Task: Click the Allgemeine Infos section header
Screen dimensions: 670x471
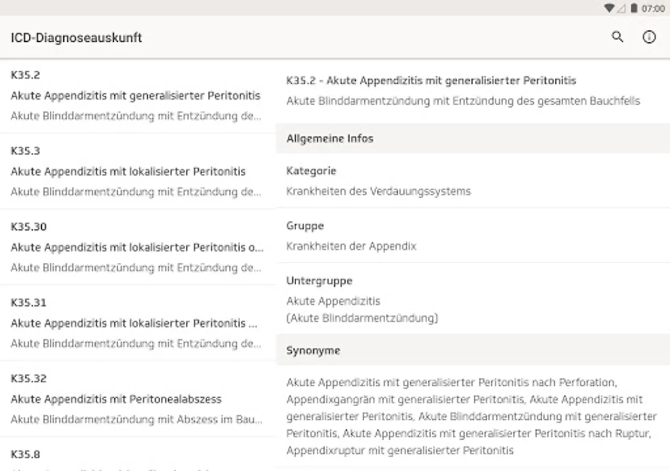Action: 472,139
